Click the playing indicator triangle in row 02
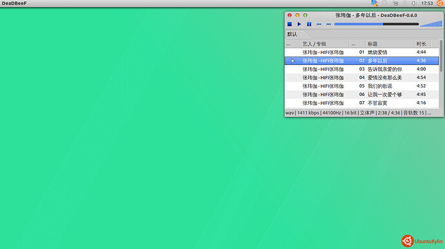Image resolution: width=445 pixels, height=249 pixels. pyautogui.click(x=293, y=60)
